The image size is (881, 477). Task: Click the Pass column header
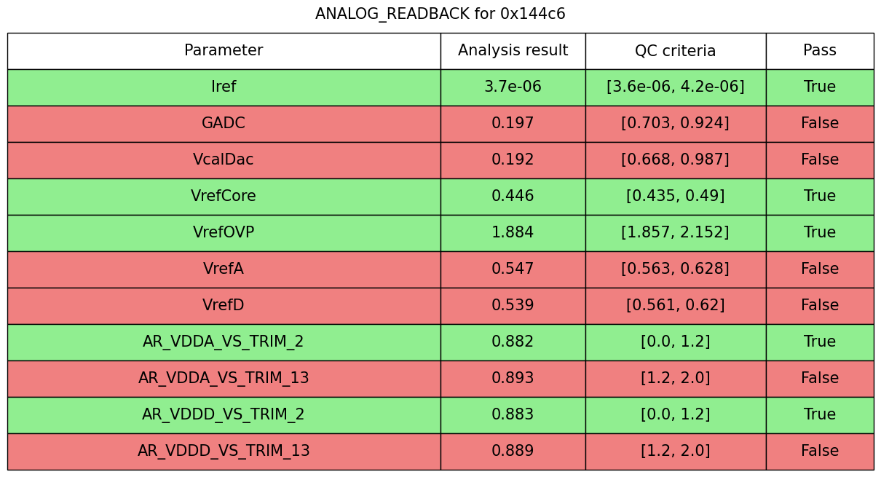point(819,51)
